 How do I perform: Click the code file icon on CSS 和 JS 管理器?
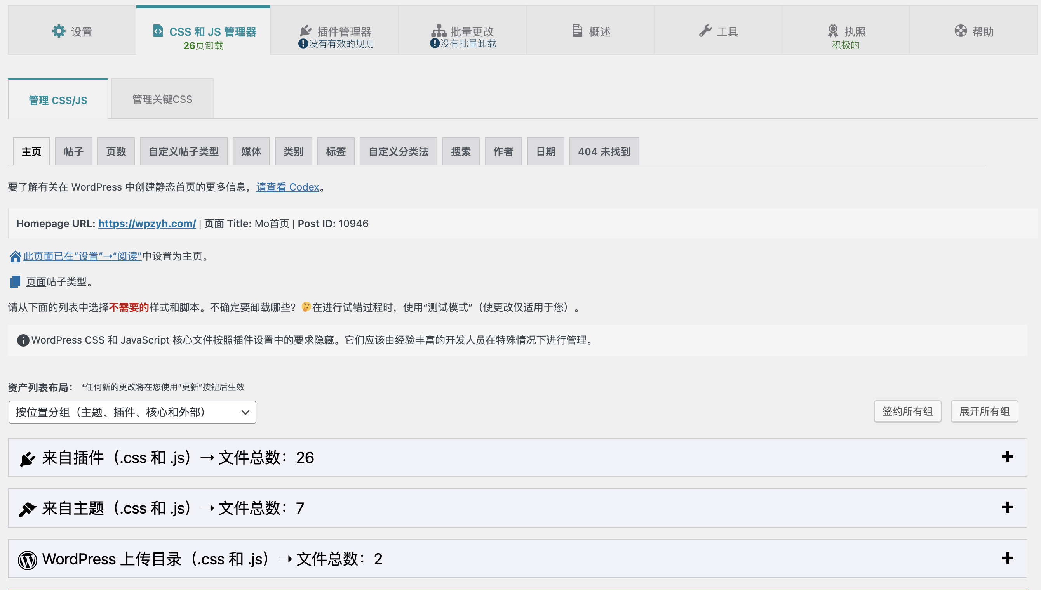[158, 31]
